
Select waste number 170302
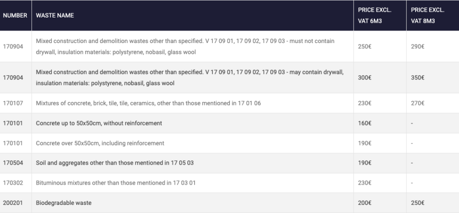[13, 183]
